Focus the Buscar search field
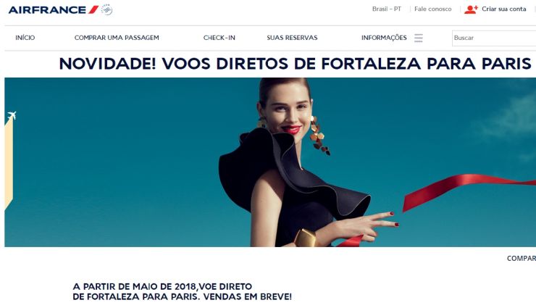Viewport: 536px width, 308px height. [x=494, y=38]
